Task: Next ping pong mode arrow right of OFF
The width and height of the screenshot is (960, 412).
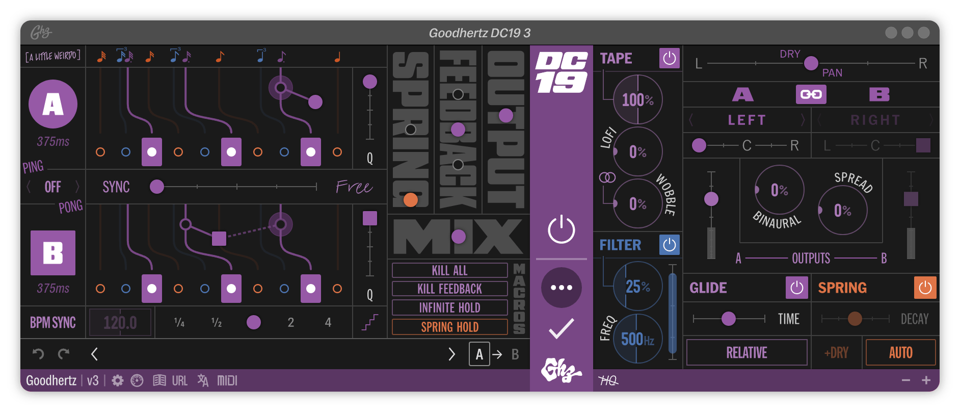Action: (77, 187)
